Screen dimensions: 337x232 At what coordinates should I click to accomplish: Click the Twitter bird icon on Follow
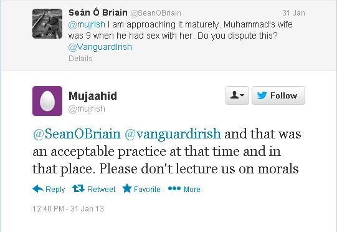[x=262, y=95]
